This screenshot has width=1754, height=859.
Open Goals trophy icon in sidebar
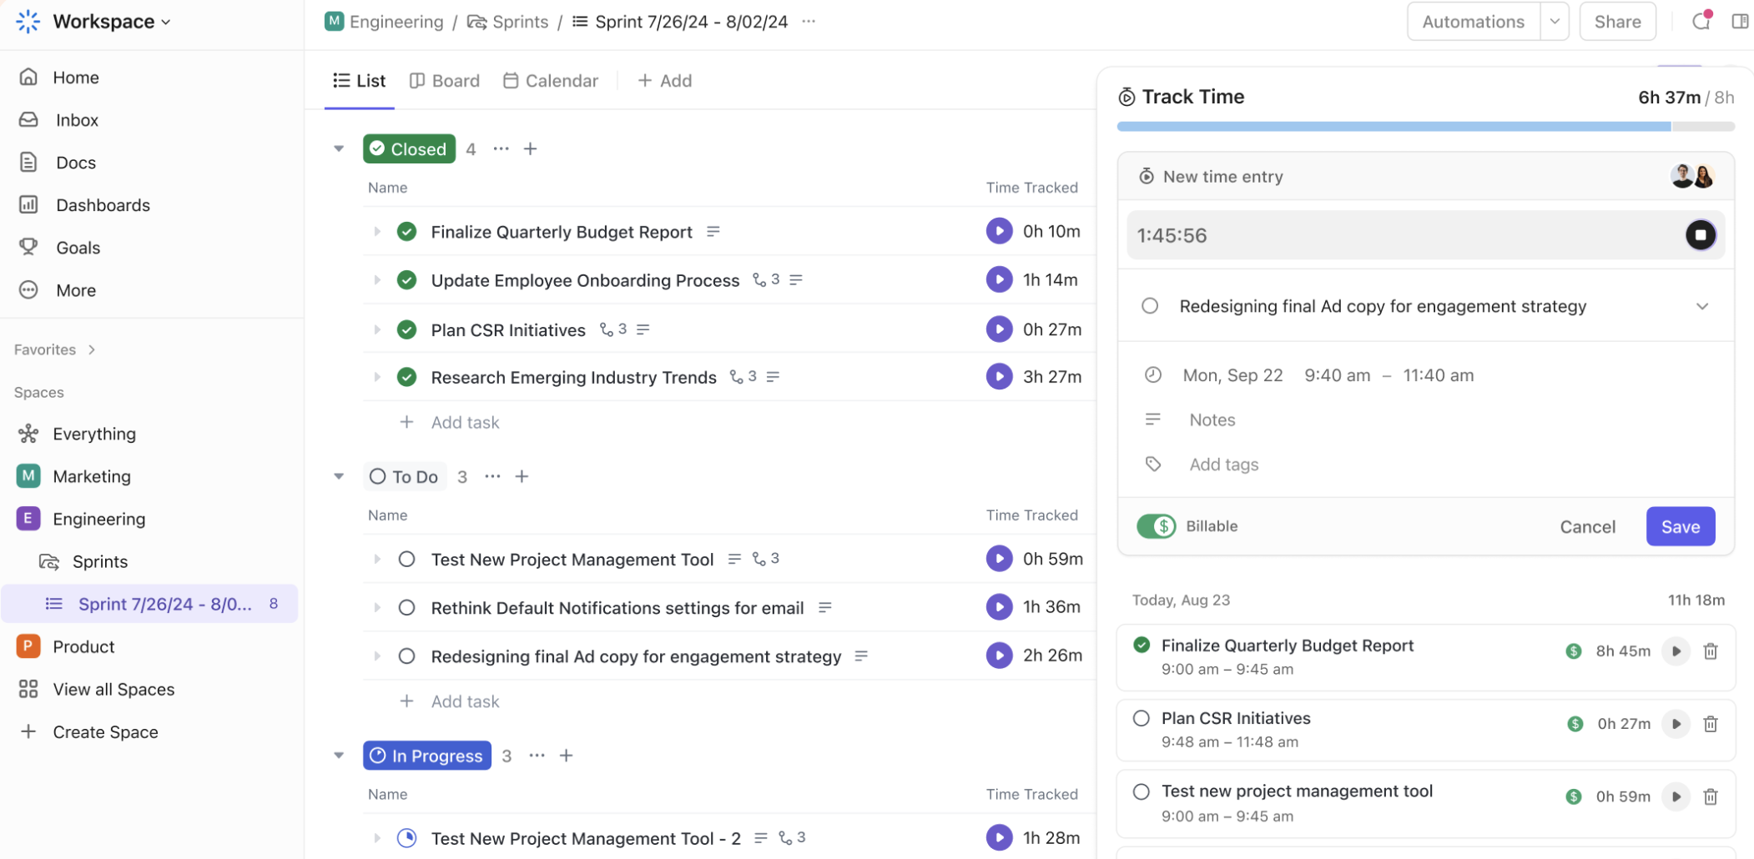(28, 248)
